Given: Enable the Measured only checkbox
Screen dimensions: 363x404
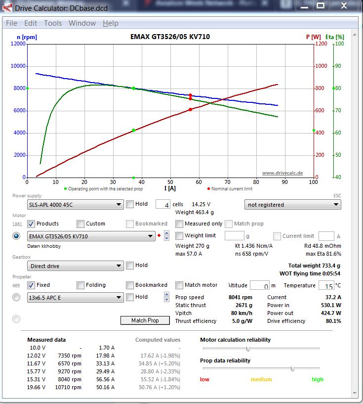Looking at the screenshot, I should [179, 224].
